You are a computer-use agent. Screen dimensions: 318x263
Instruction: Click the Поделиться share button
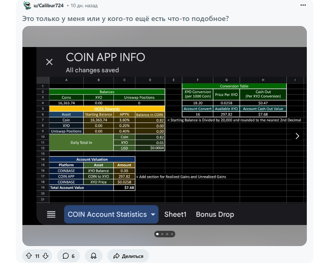128,256
